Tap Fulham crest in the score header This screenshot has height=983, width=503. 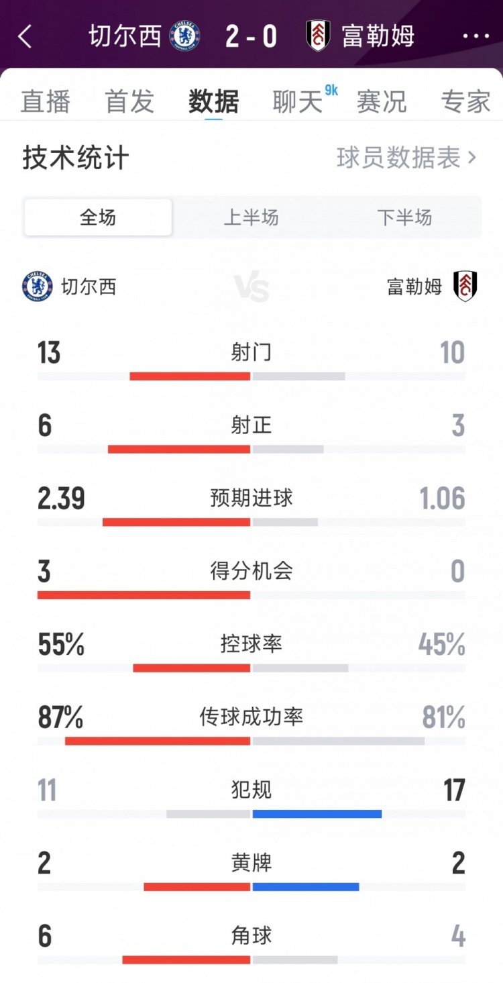click(x=318, y=36)
